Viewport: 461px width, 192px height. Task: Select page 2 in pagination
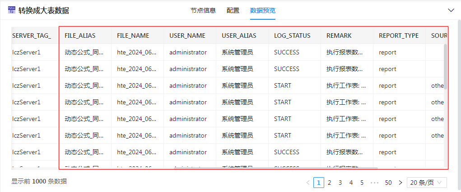pos(330,183)
